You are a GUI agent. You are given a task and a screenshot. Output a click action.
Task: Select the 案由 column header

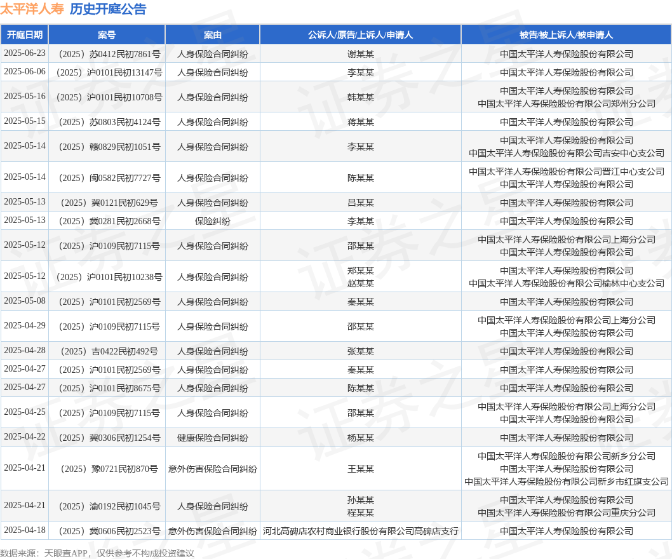click(212, 35)
